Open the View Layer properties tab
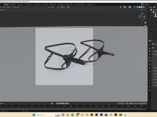Screen dimensions: 157x117 pos(149,54)
